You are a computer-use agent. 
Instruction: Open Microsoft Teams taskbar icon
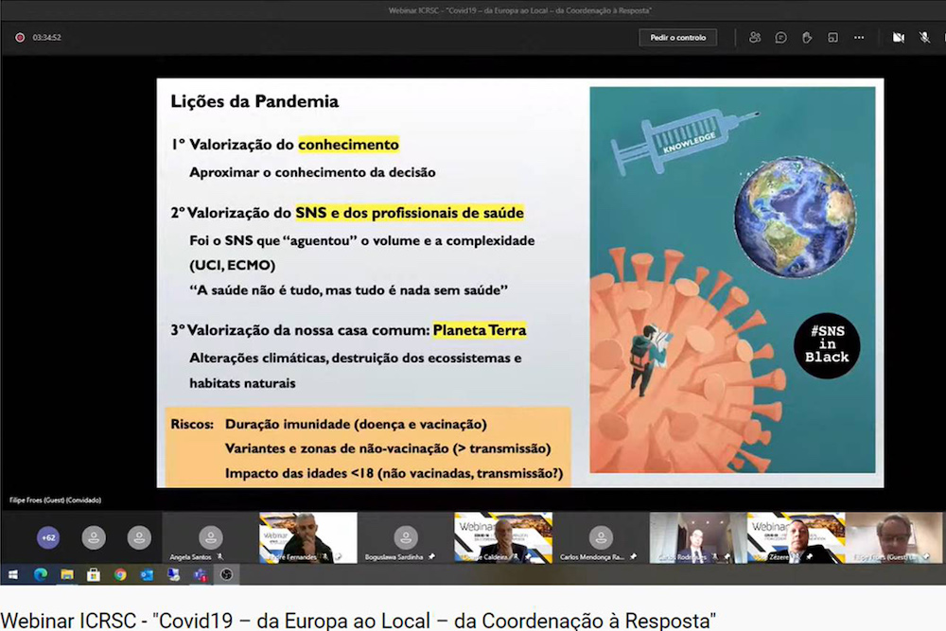(200, 574)
